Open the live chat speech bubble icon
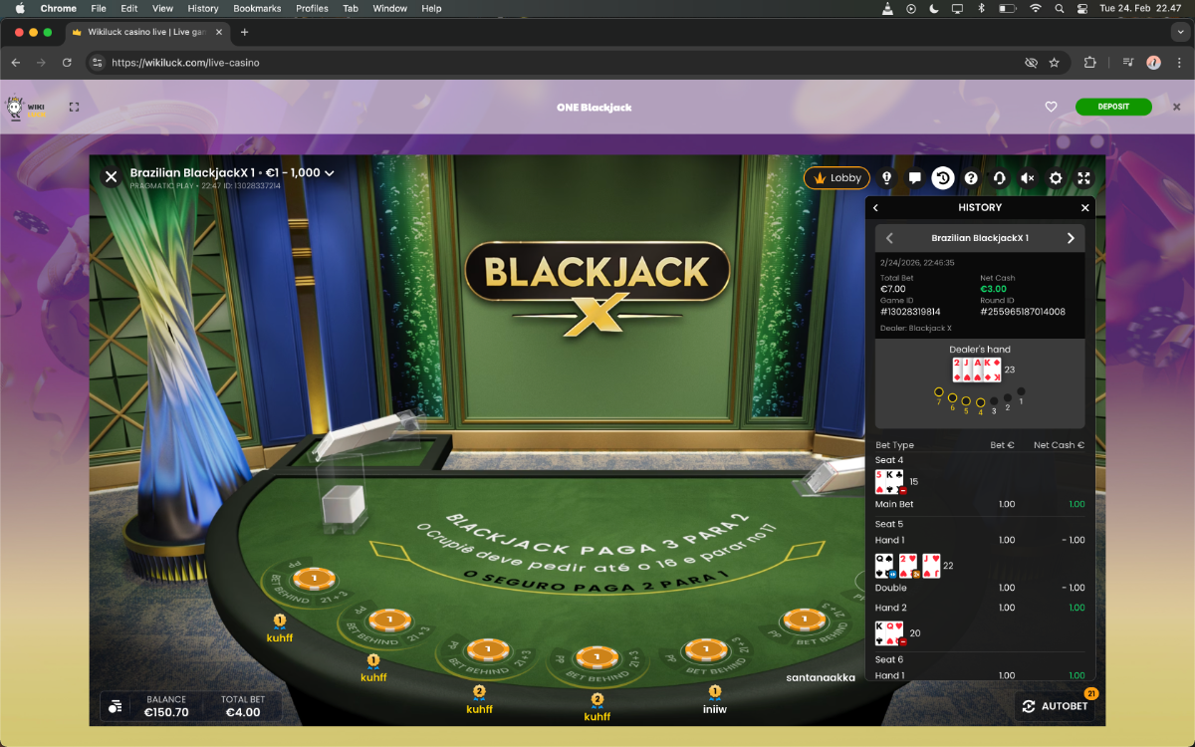This screenshot has width=1195, height=747. tap(914, 178)
